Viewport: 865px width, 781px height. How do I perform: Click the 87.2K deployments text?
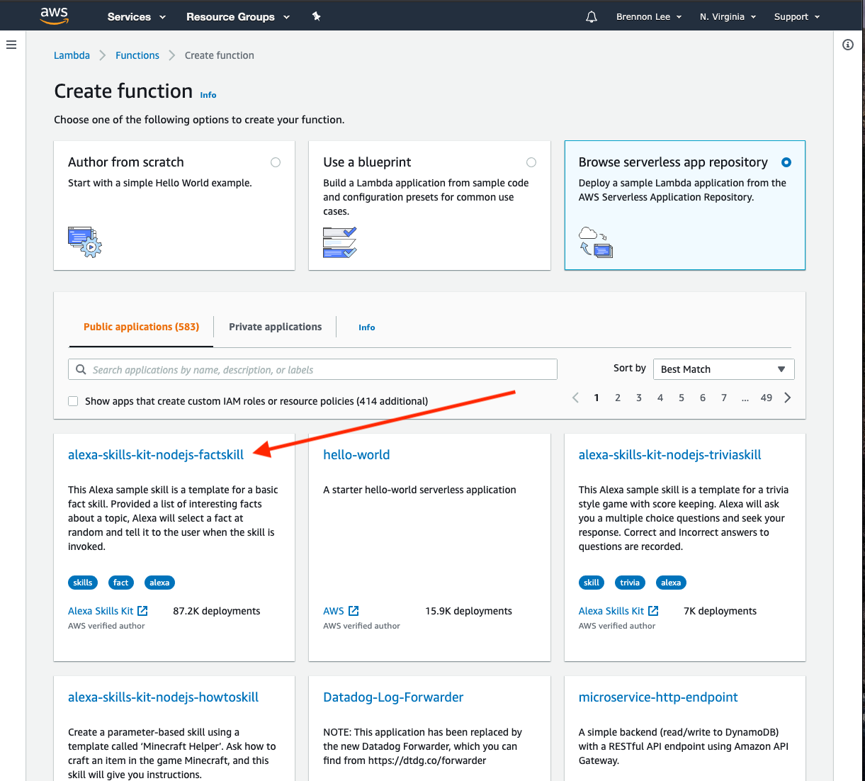[217, 611]
